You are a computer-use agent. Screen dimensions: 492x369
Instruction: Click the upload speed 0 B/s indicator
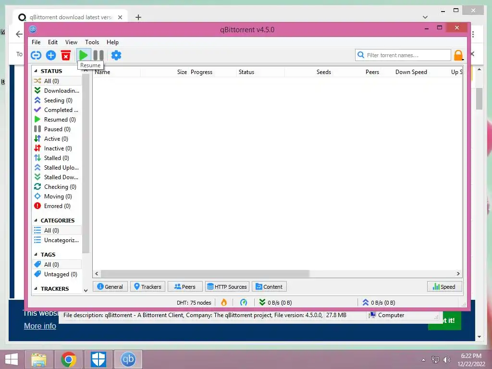tap(379, 303)
